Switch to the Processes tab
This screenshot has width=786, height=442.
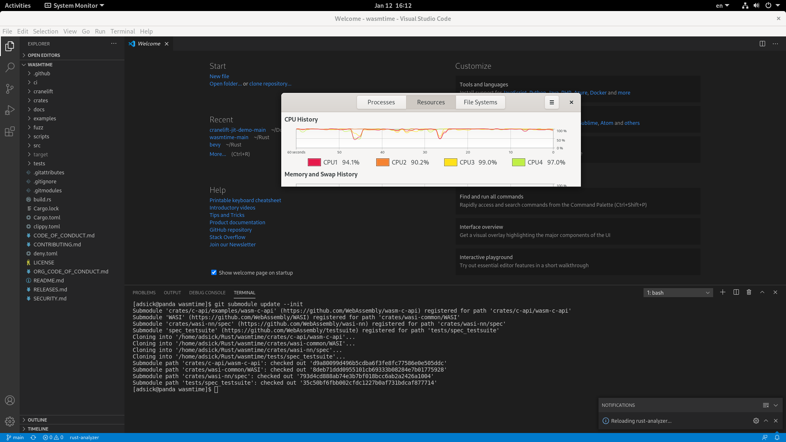pos(381,102)
